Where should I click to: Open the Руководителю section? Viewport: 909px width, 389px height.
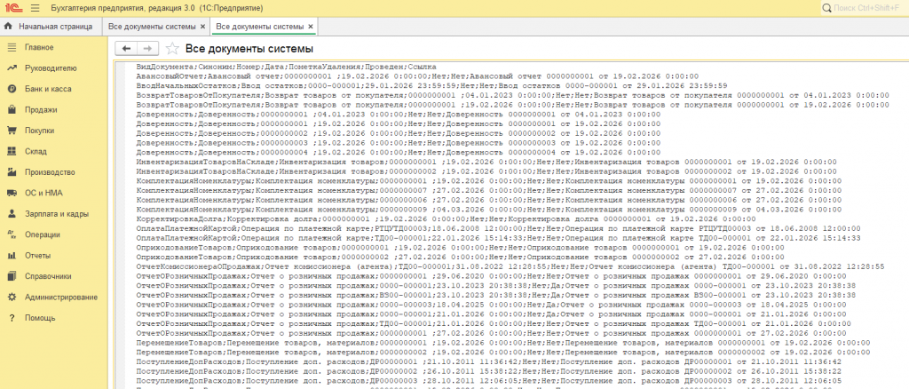51,67
